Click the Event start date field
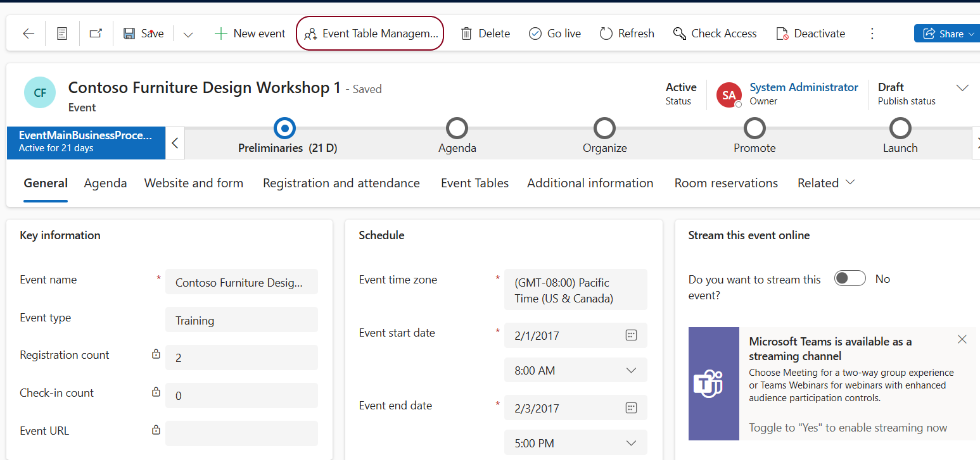980x460 pixels. point(576,335)
